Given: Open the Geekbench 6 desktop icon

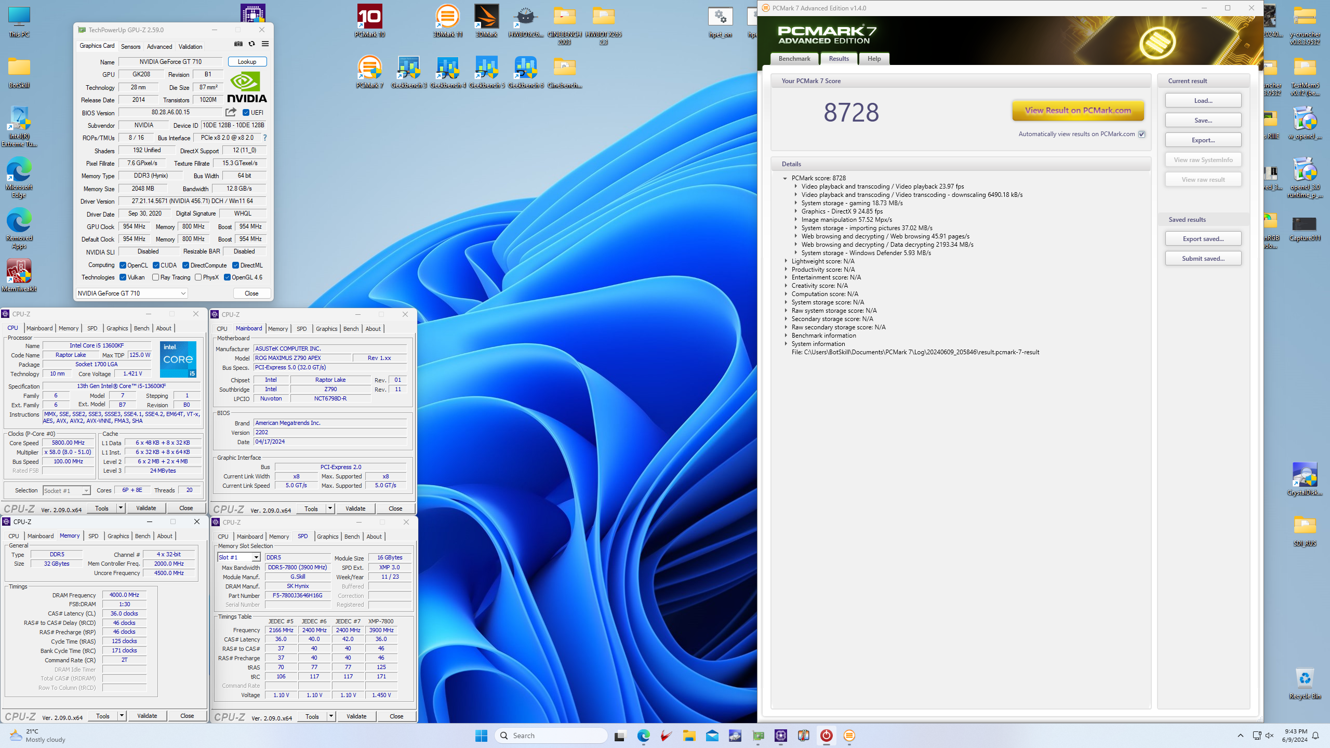Looking at the screenshot, I should click(525, 72).
